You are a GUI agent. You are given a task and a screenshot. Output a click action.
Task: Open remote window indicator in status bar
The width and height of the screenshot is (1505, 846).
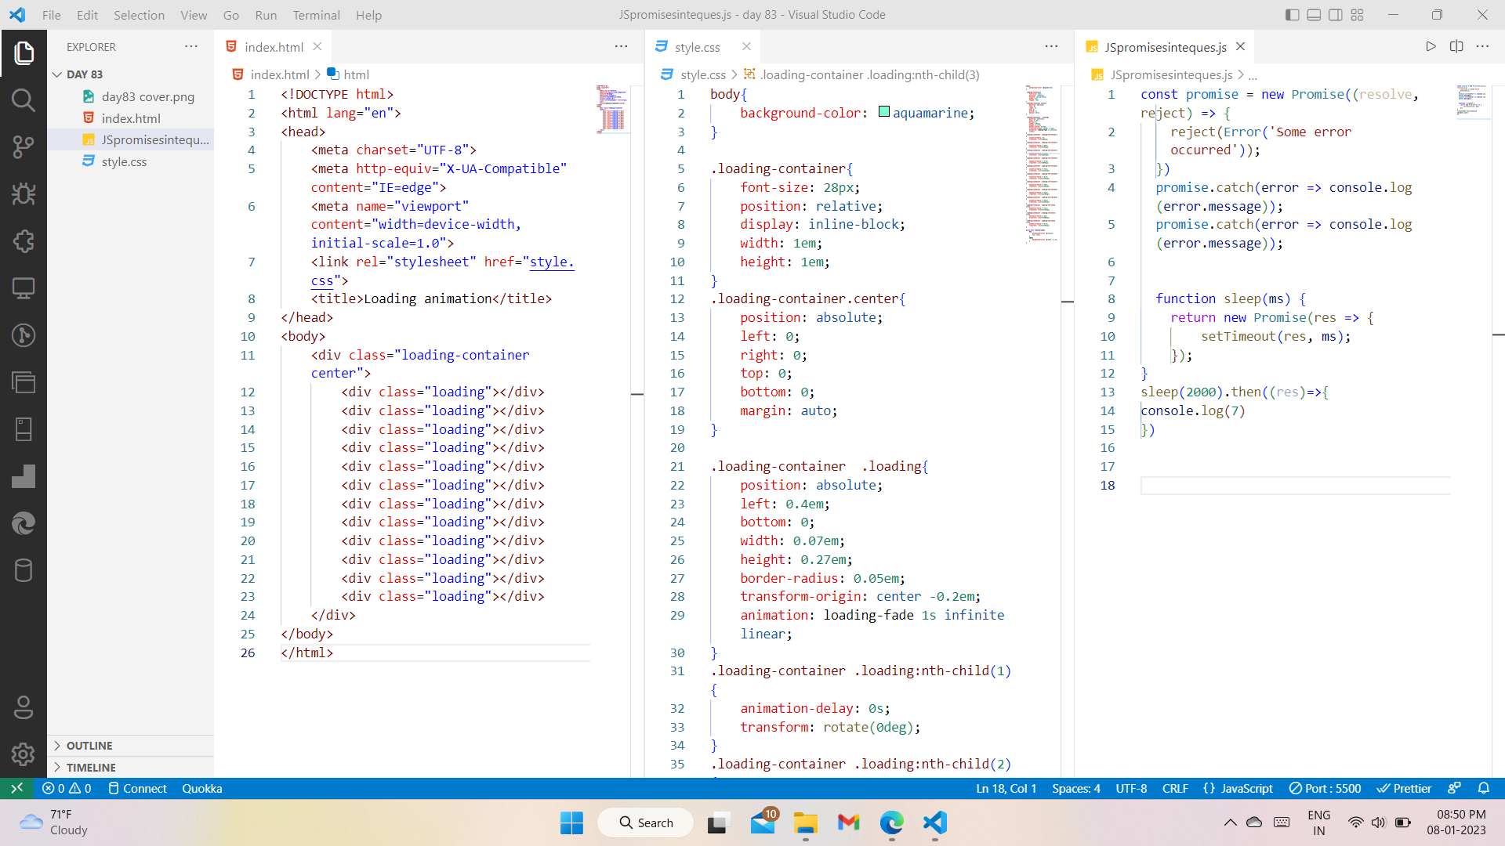point(17,788)
